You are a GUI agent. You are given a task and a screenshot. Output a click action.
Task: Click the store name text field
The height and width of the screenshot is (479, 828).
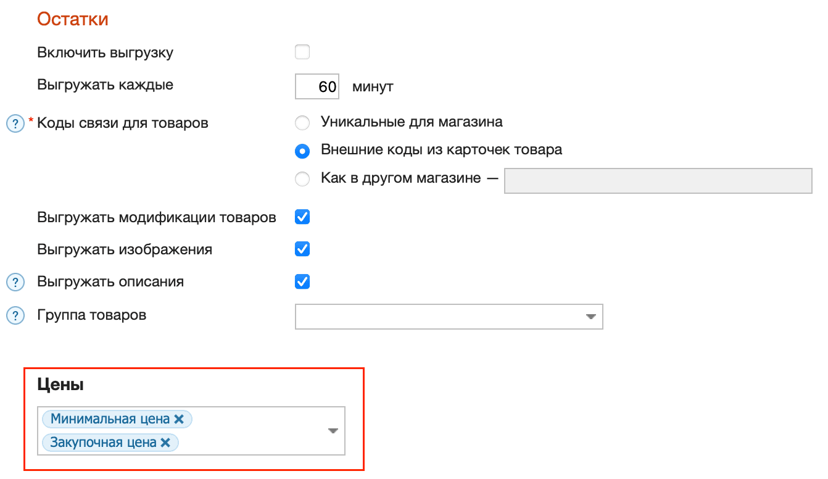pyautogui.click(x=657, y=180)
